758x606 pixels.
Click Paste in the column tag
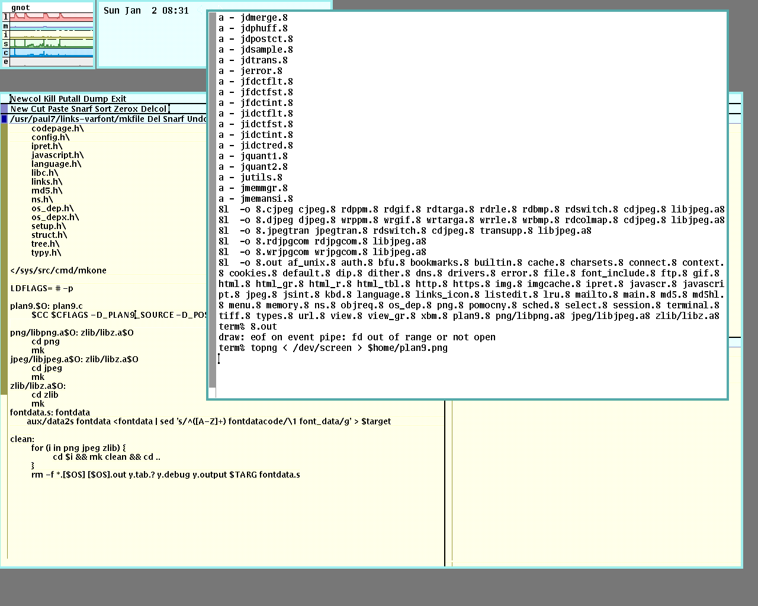(58, 109)
